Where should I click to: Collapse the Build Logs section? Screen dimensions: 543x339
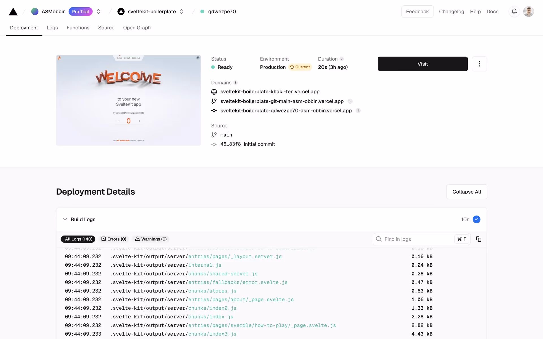pos(65,220)
